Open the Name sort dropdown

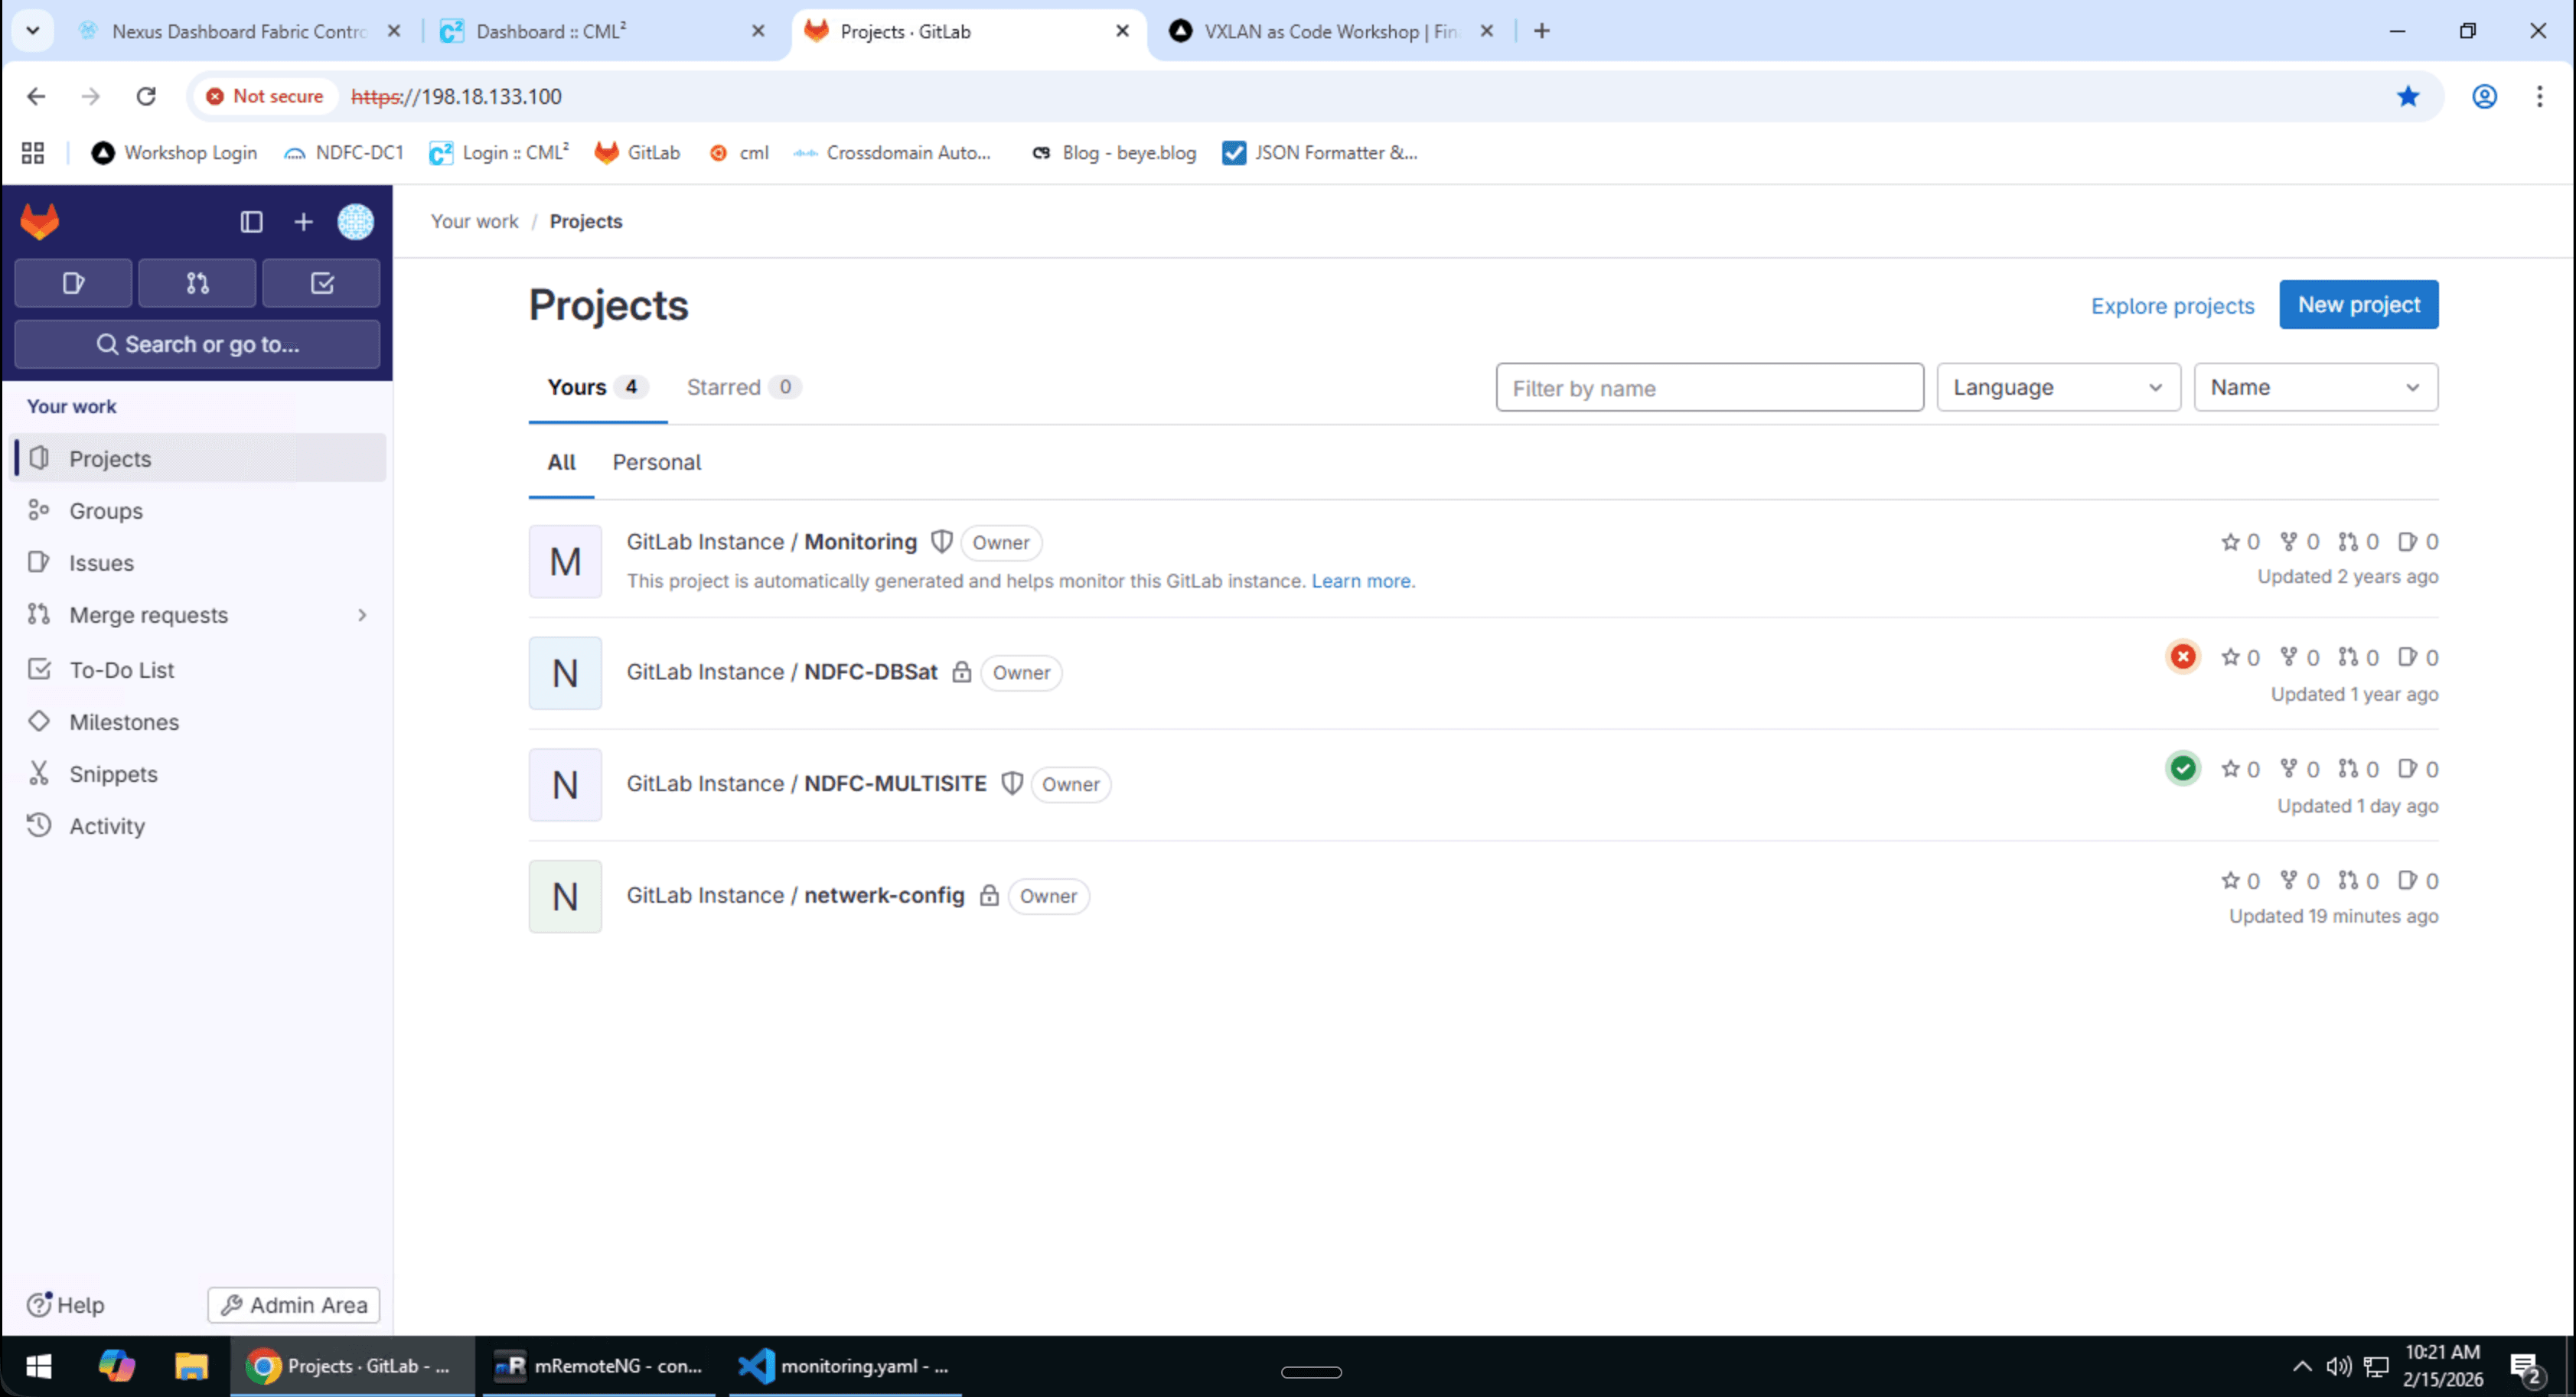tap(2315, 387)
